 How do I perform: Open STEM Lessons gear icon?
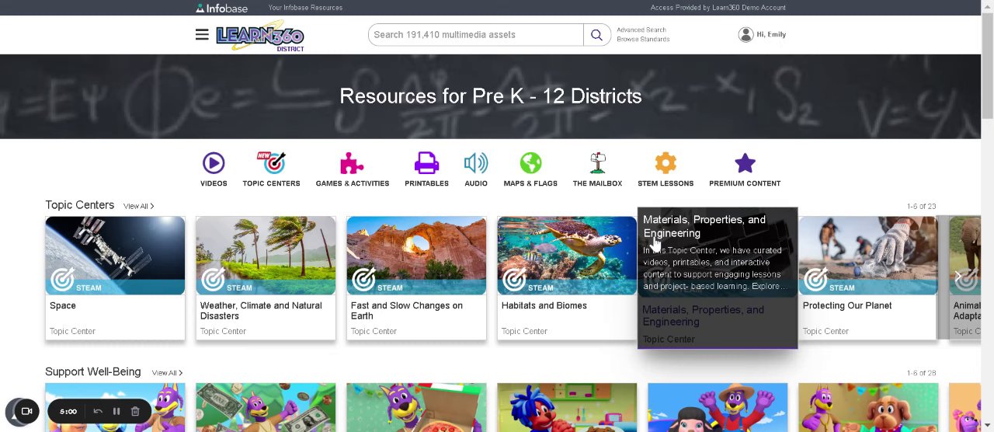(666, 163)
